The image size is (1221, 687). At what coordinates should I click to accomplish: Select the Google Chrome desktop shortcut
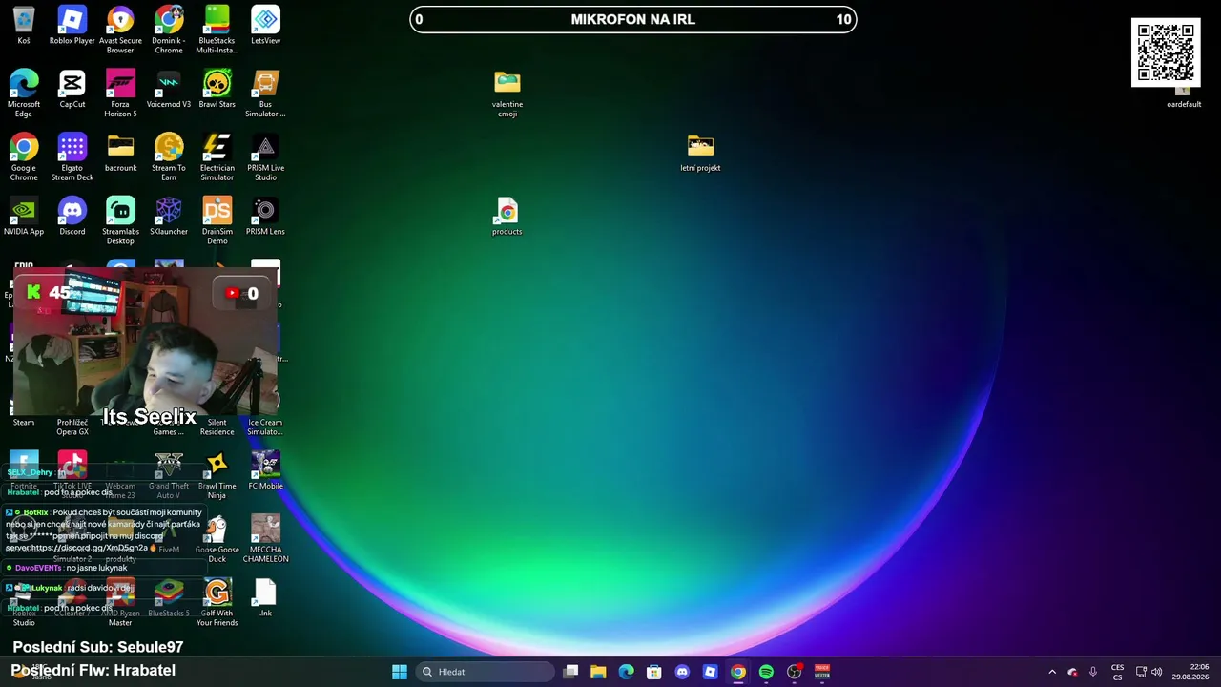(24, 157)
